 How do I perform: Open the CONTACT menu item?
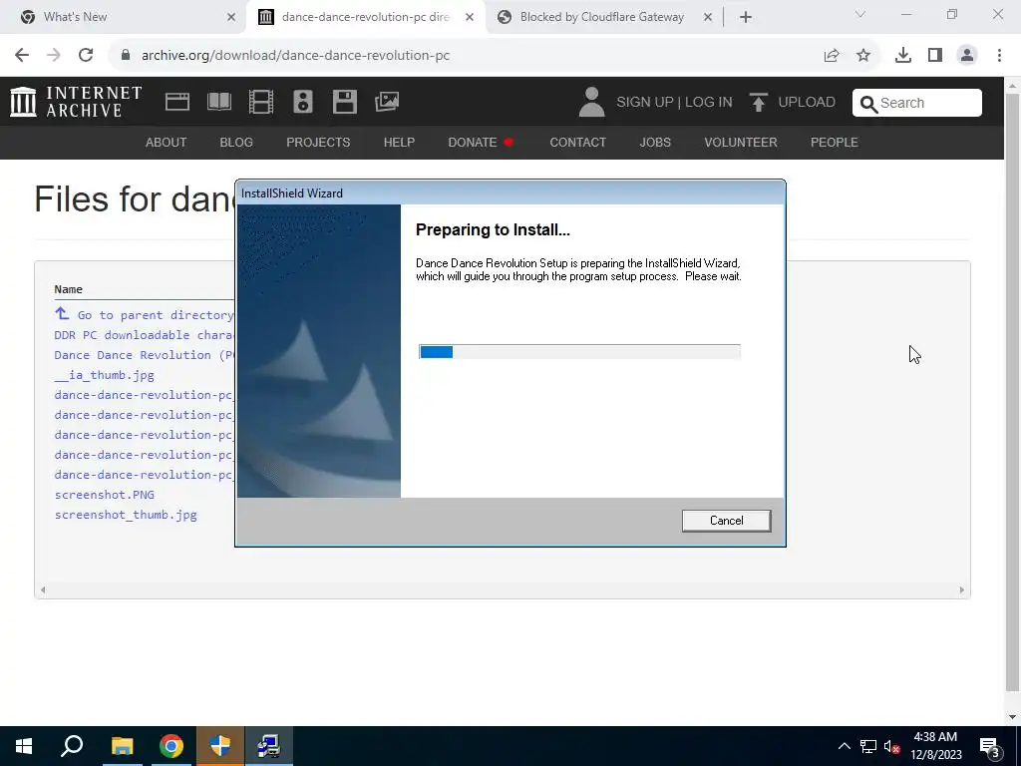click(577, 142)
